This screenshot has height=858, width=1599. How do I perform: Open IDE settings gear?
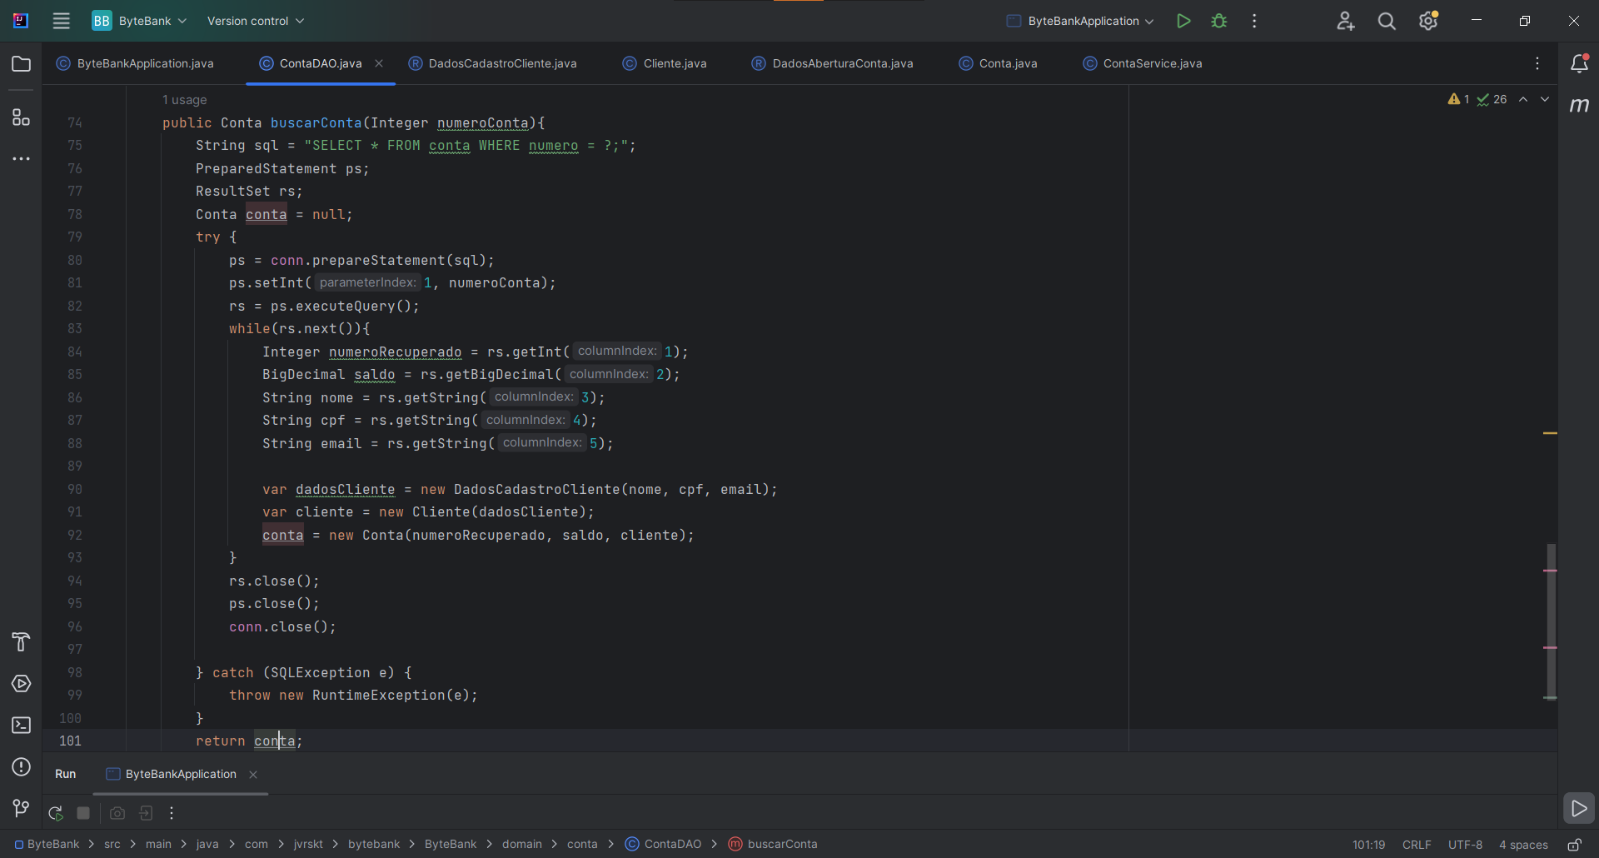1428,21
